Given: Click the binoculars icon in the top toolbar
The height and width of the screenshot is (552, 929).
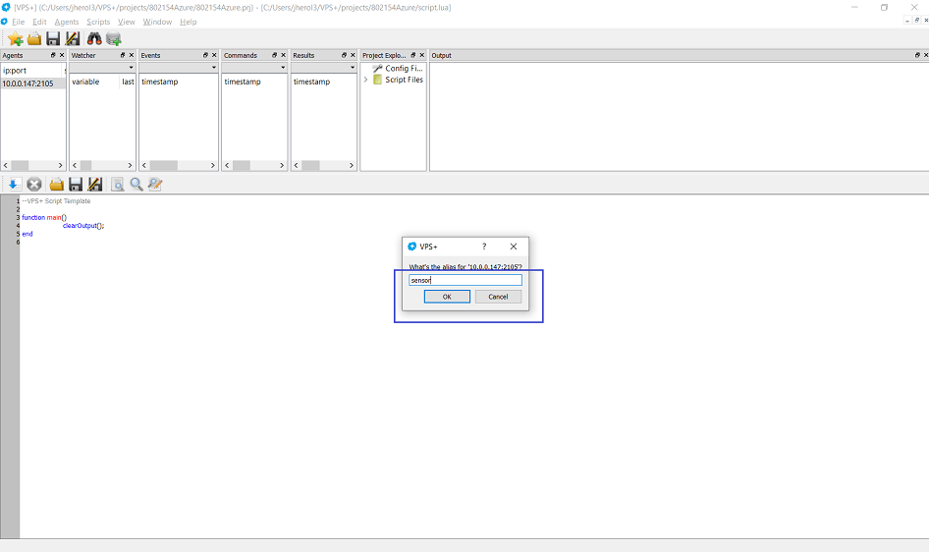Looking at the screenshot, I should pyautogui.click(x=94, y=38).
